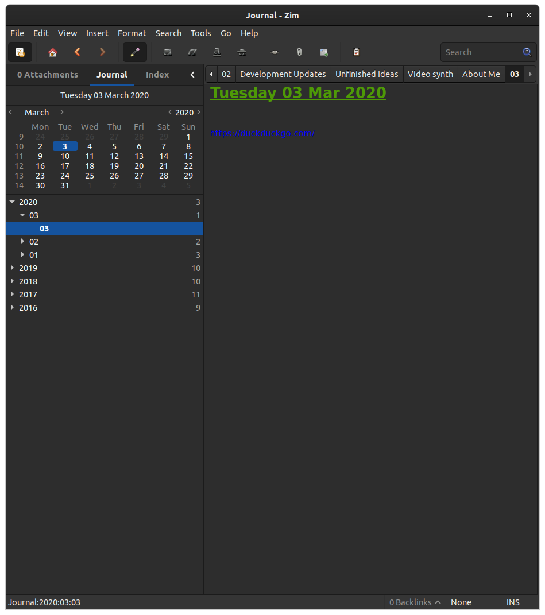Open About Me in path bar

(481, 74)
